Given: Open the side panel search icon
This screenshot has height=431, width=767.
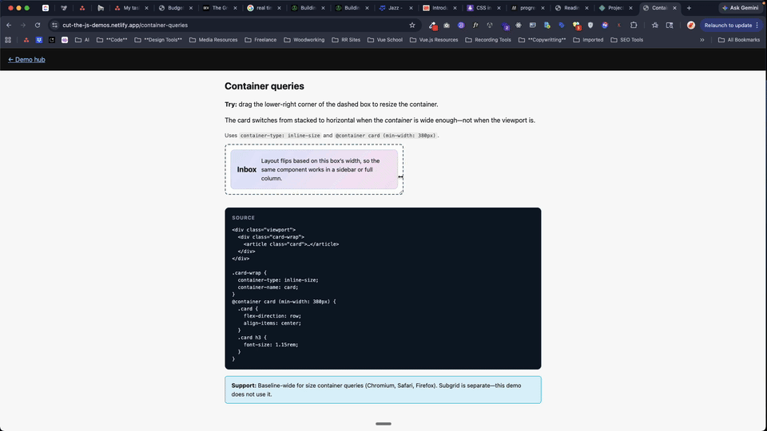Looking at the screenshot, I should click(x=670, y=25).
